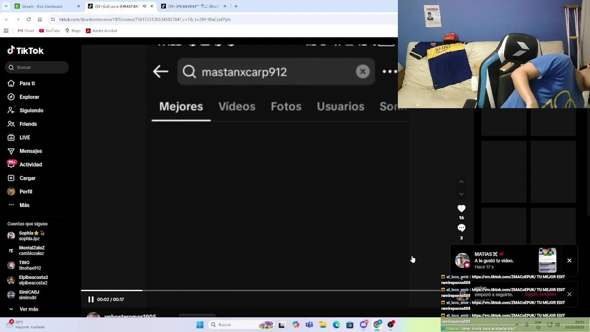
Task: Open Copilot from the taskbar
Action: pos(295,325)
